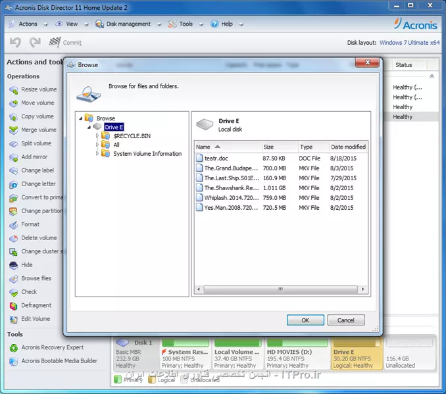Viewport: 446px width, 394px height.
Task: Collapse the Drive E tree node
Action: [x=89, y=127]
